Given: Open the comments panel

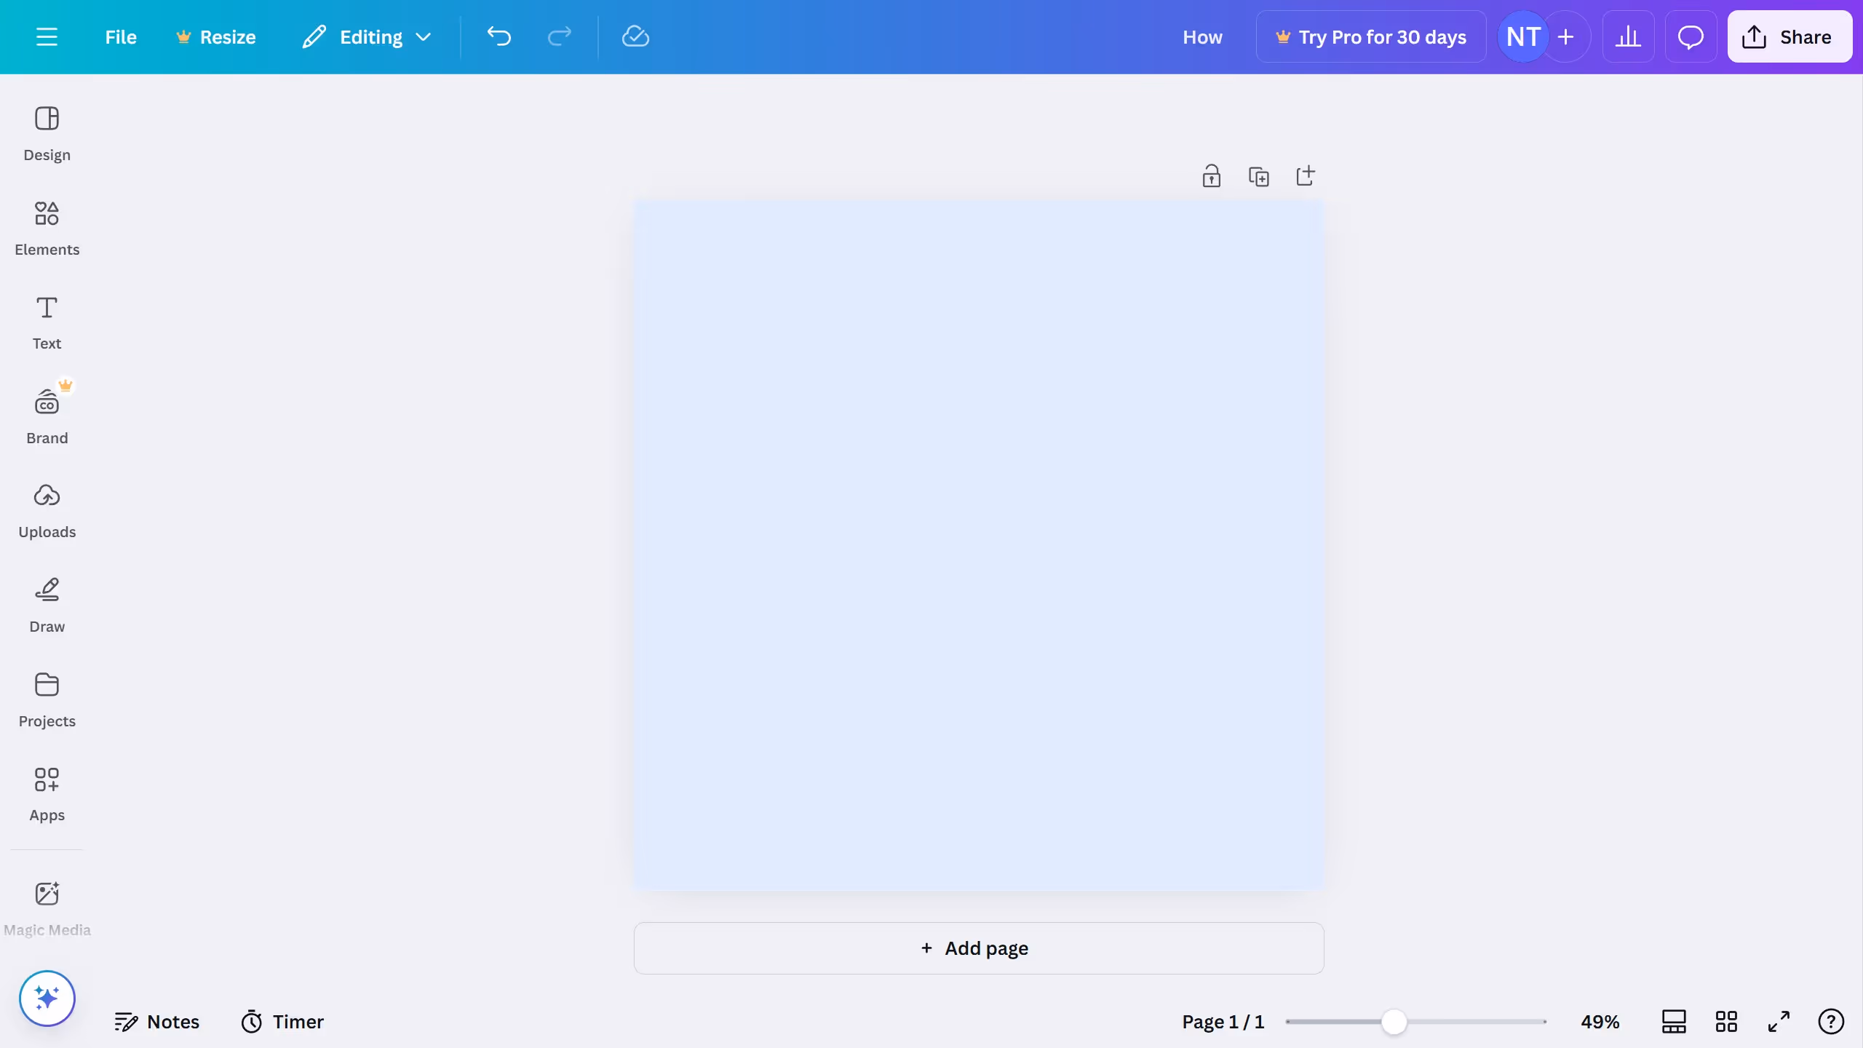Looking at the screenshot, I should [x=1690, y=36].
